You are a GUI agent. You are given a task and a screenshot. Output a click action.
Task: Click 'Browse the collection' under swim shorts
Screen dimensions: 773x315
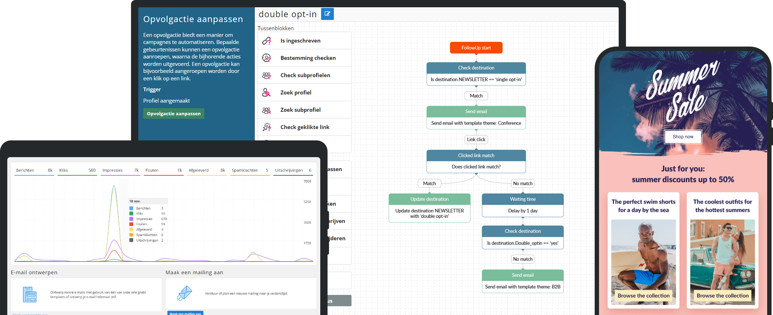(643, 296)
